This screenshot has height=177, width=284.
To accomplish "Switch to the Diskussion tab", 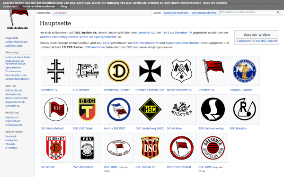I will tap(60, 13).
